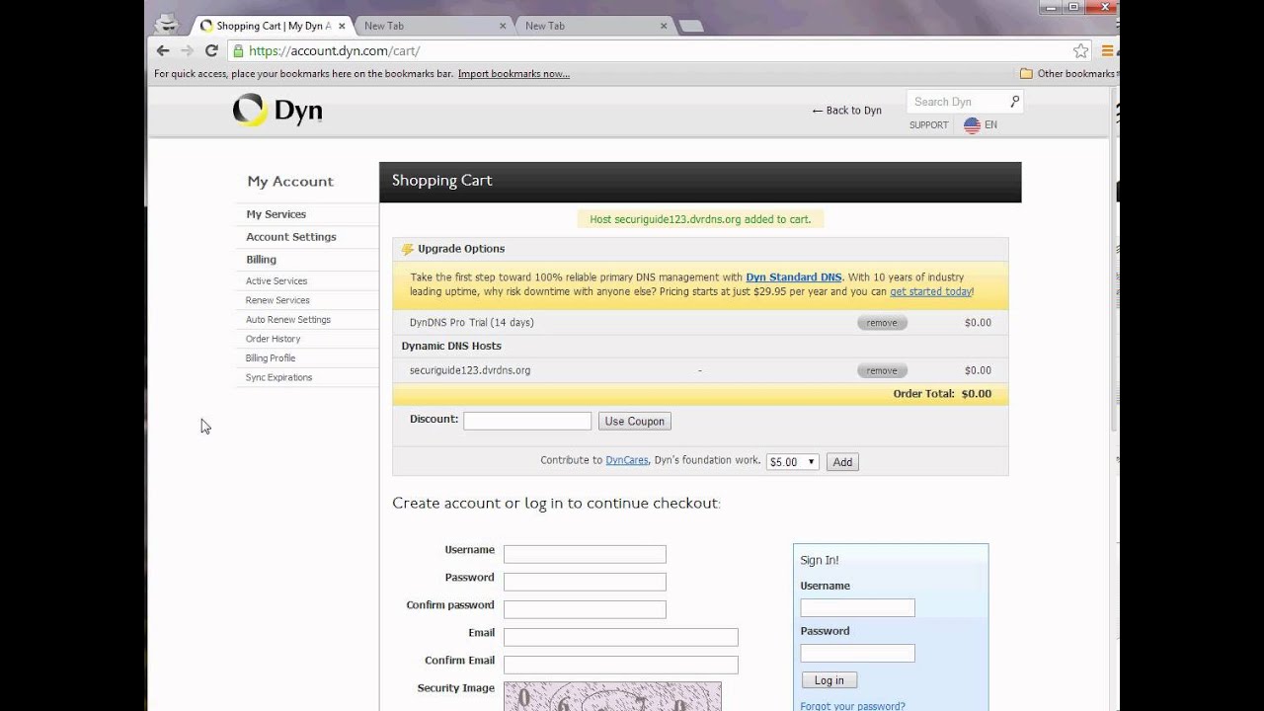Click create-account Username field
This screenshot has height=711, width=1264.
pyautogui.click(x=585, y=554)
